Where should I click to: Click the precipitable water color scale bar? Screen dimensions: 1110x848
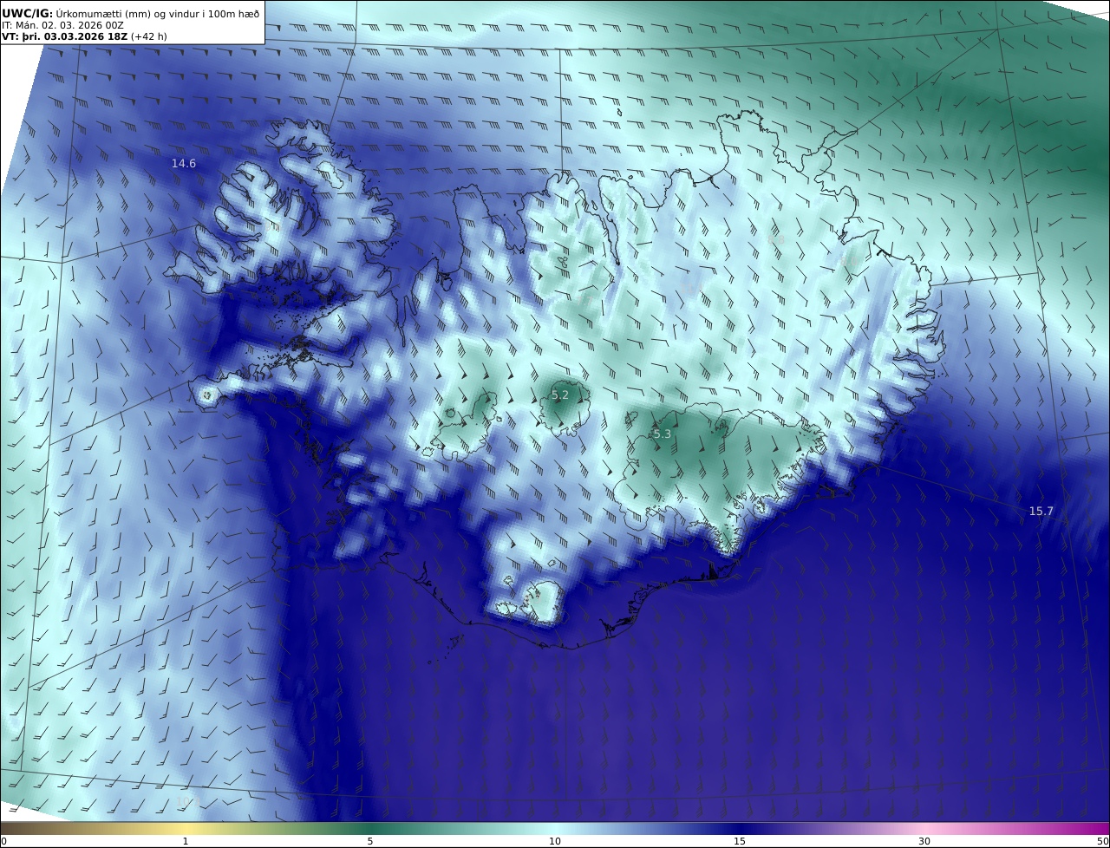click(555, 828)
